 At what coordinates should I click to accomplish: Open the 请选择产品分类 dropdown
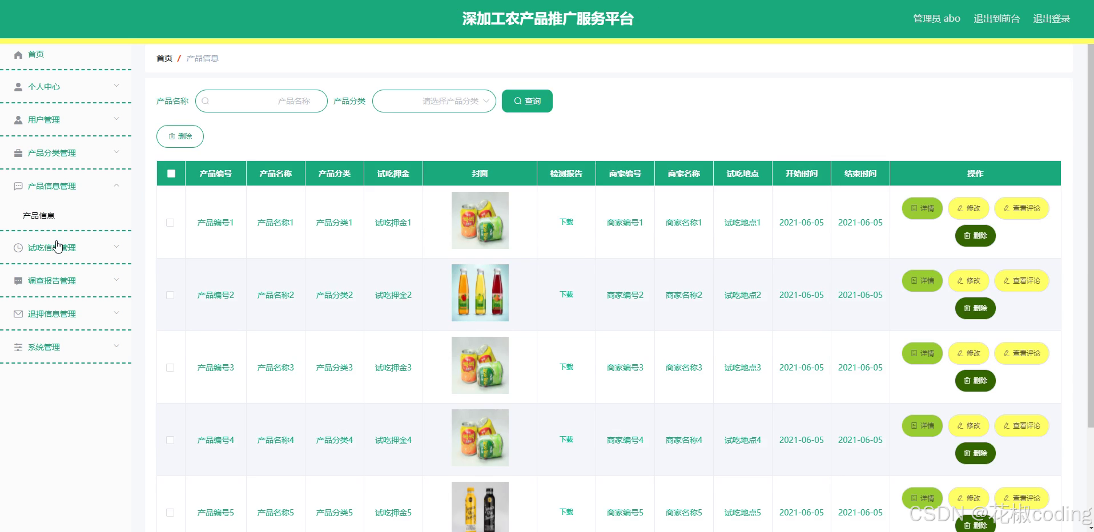434,101
